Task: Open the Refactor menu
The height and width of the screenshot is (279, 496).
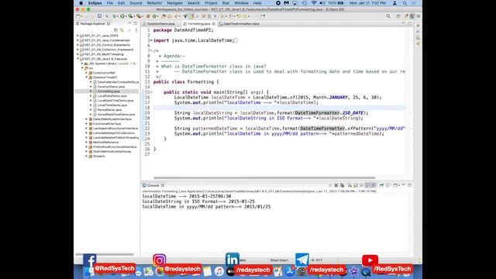Action: click(154, 3)
